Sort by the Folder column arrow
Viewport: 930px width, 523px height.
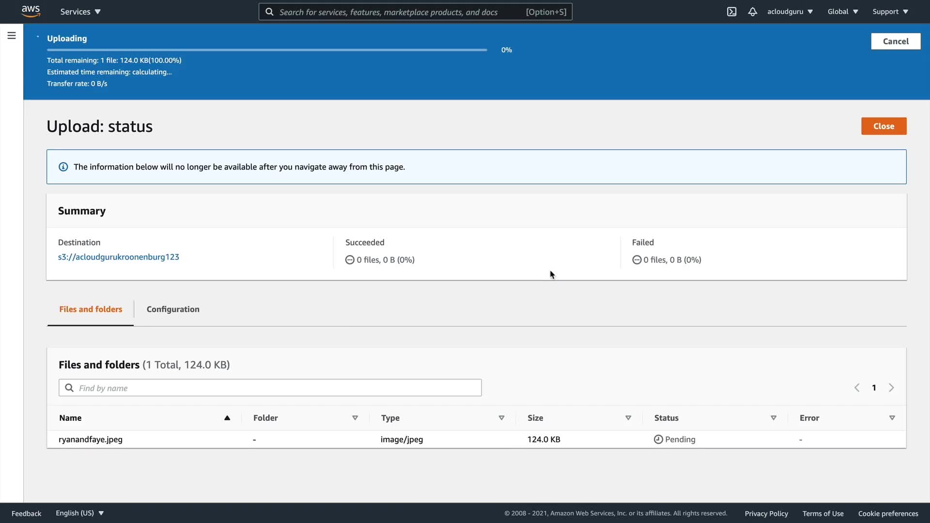355,418
